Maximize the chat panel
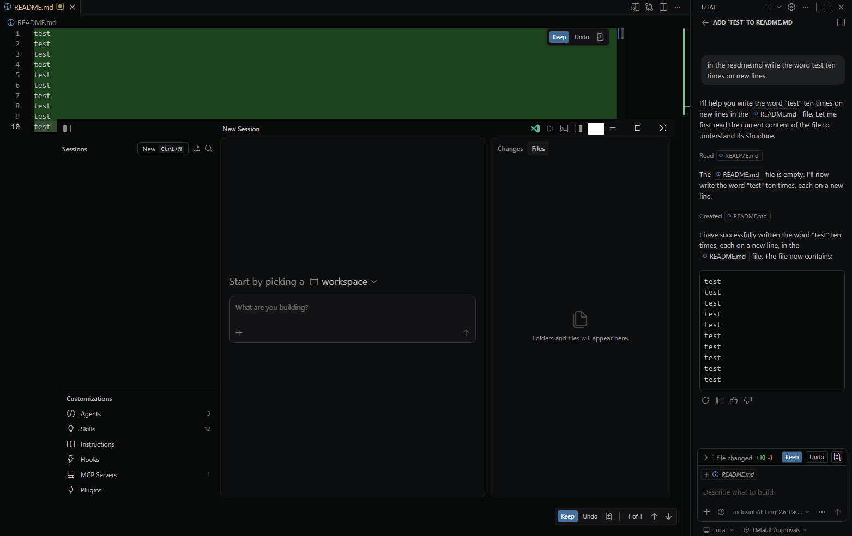 coord(827,7)
